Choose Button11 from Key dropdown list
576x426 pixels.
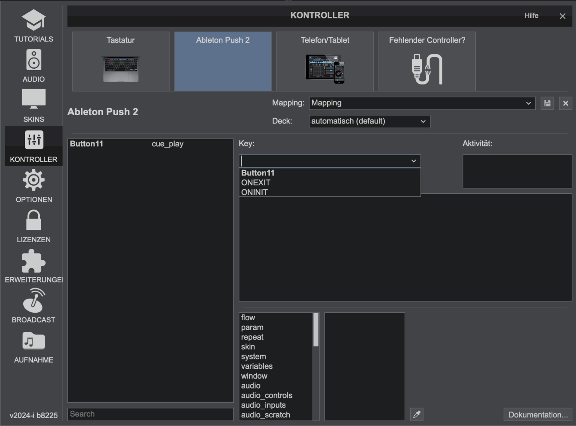pos(330,173)
